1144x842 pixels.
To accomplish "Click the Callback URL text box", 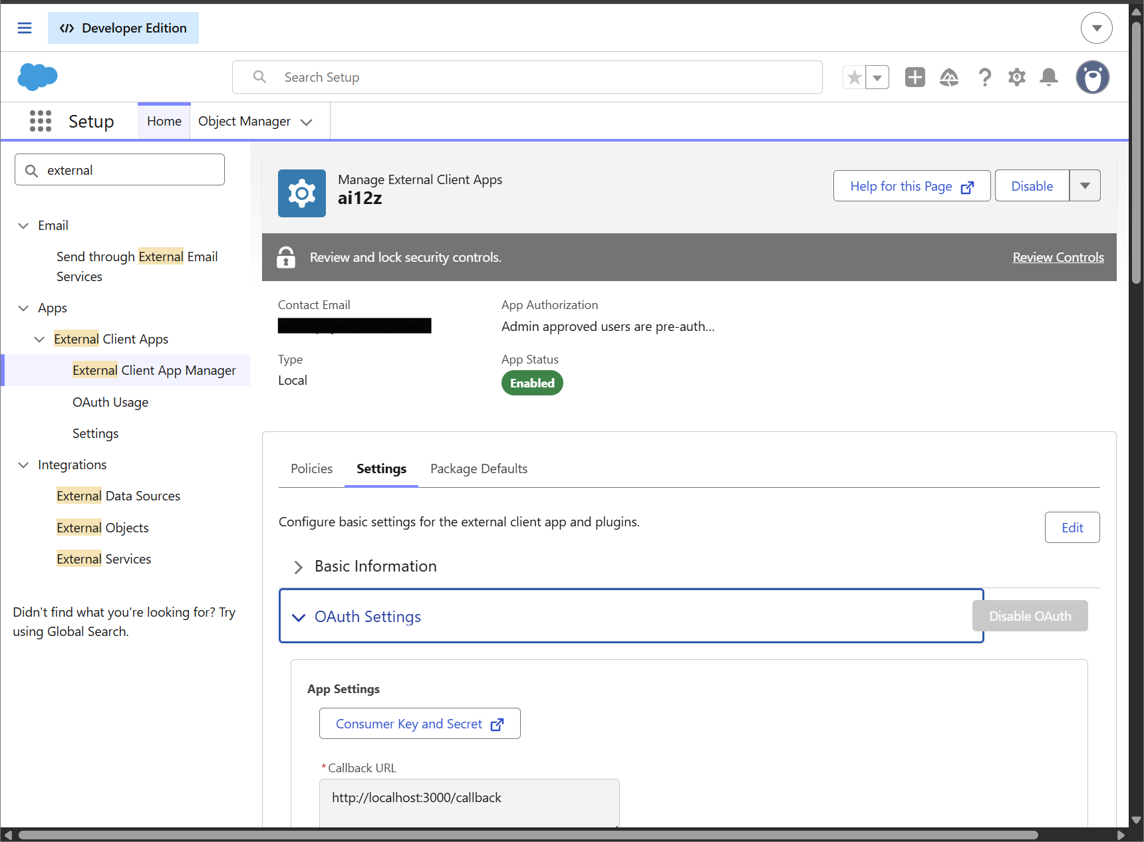I will [470, 803].
